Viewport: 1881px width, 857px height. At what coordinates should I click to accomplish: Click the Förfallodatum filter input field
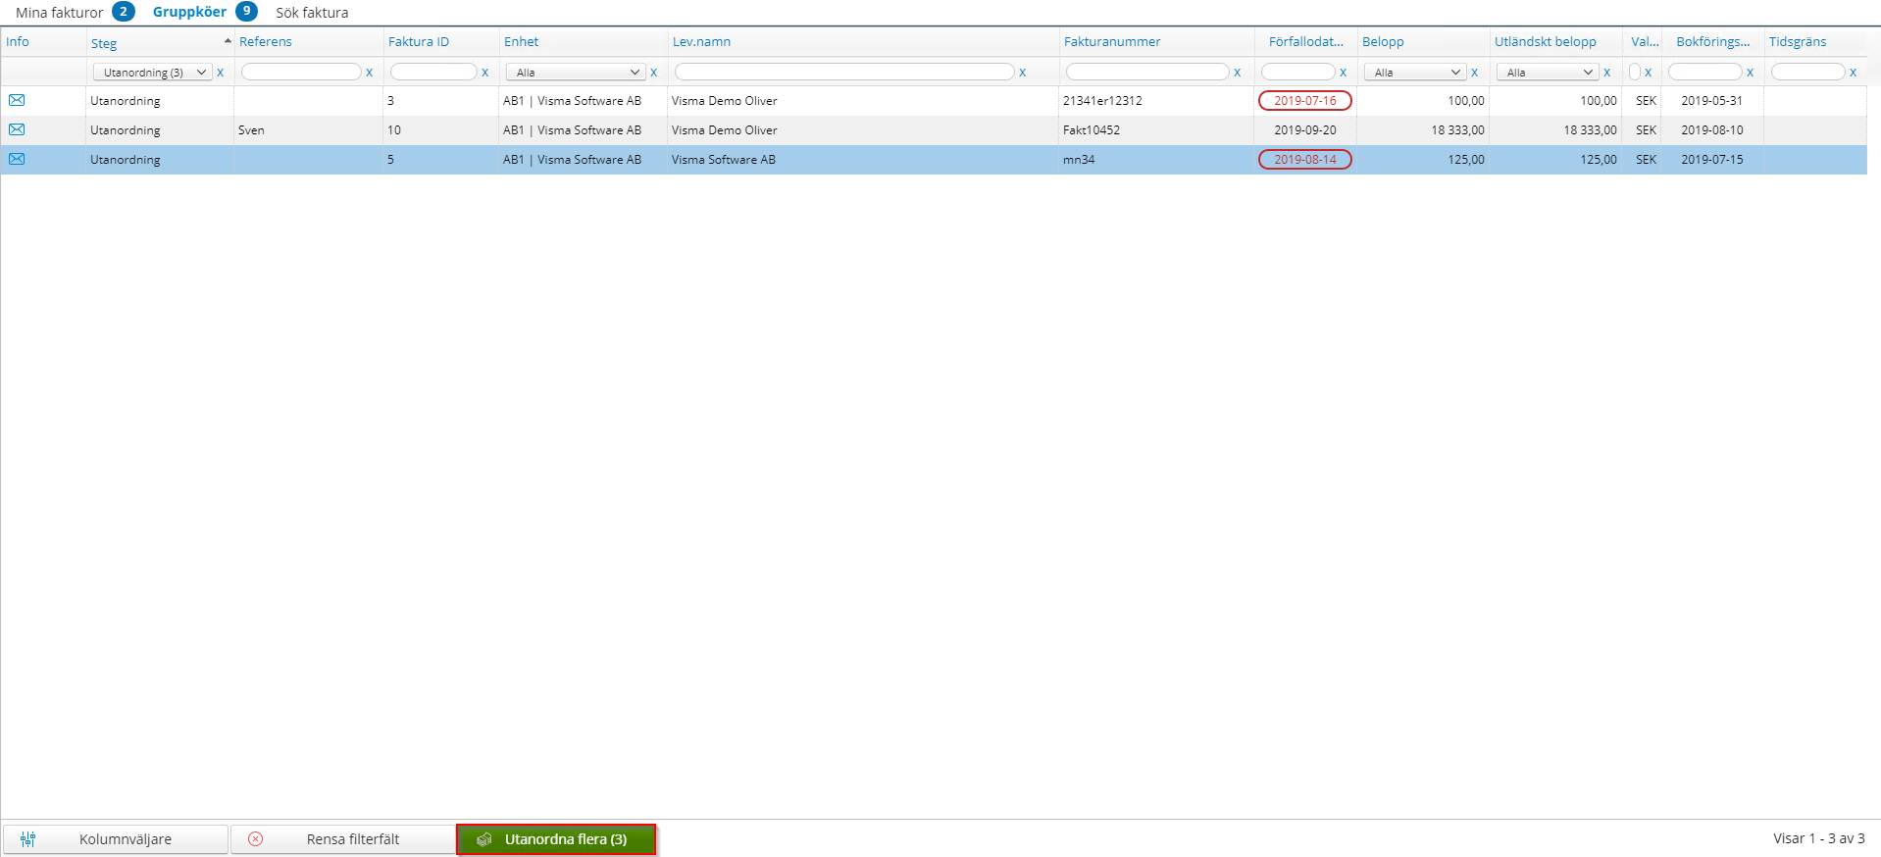pyautogui.click(x=1298, y=72)
